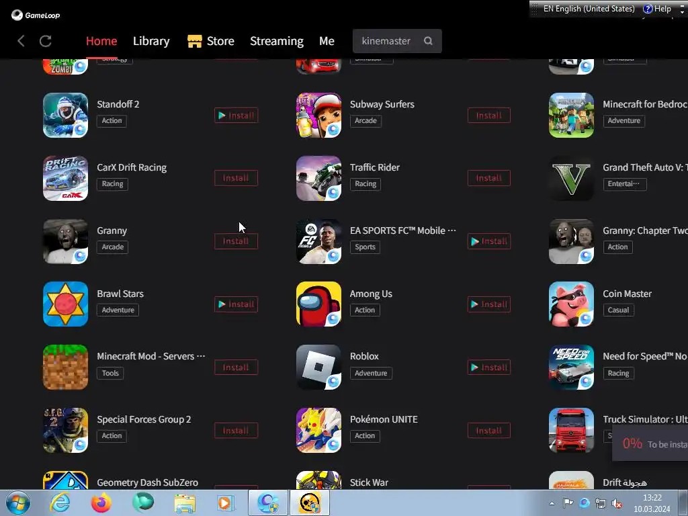
Task: Install Standoff 2
Action: point(236,116)
